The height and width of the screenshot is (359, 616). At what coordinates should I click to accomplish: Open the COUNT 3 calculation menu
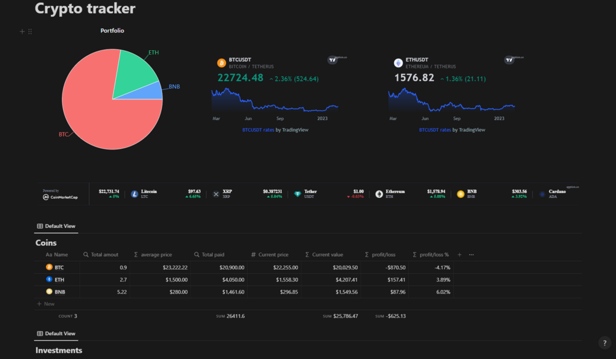[x=68, y=316]
